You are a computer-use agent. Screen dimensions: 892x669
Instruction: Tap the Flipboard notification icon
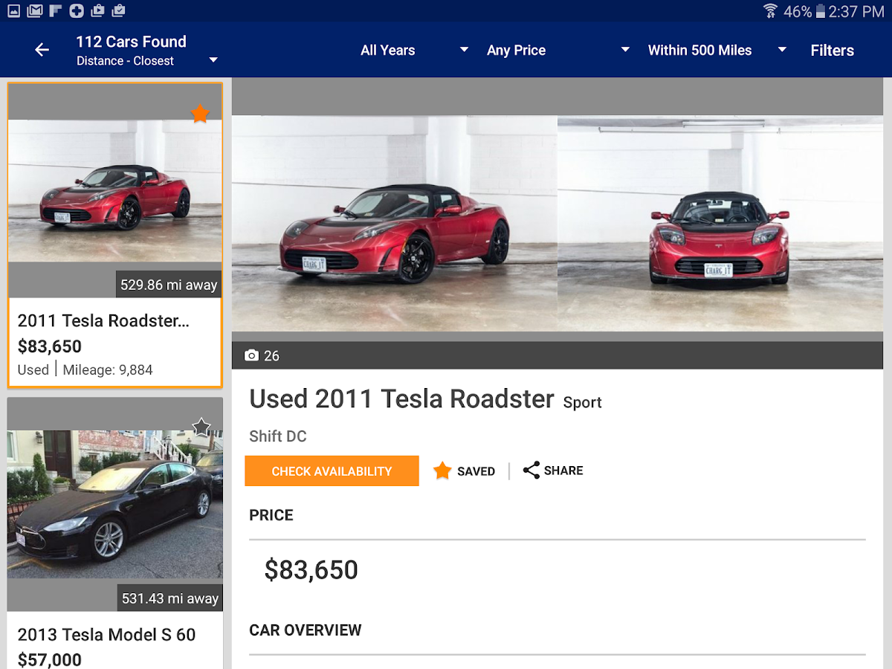pyautogui.click(x=55, y=10)
